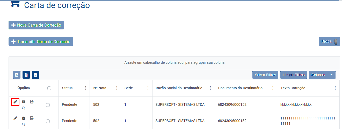Viewport: 342px width, 129px height.
Task: Click the Nova Carta de Correção button
Action: 37,25
